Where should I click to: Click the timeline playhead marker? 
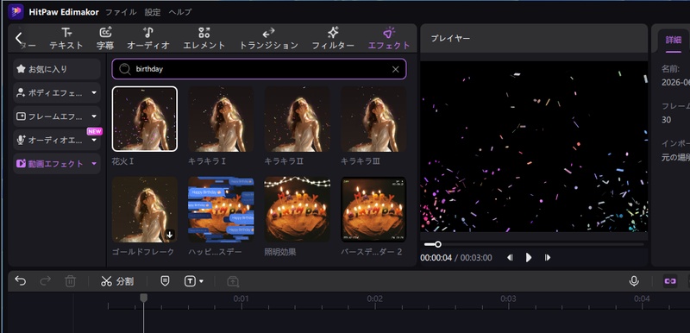[143, 298]
